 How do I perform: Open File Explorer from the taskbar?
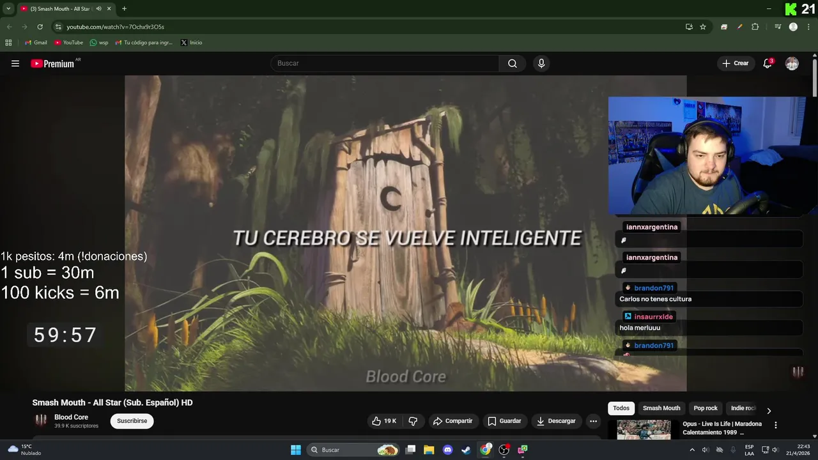pos(429,450)
